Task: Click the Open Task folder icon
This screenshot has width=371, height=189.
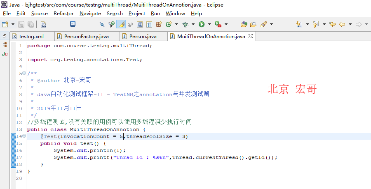Action: pos(254,24)
